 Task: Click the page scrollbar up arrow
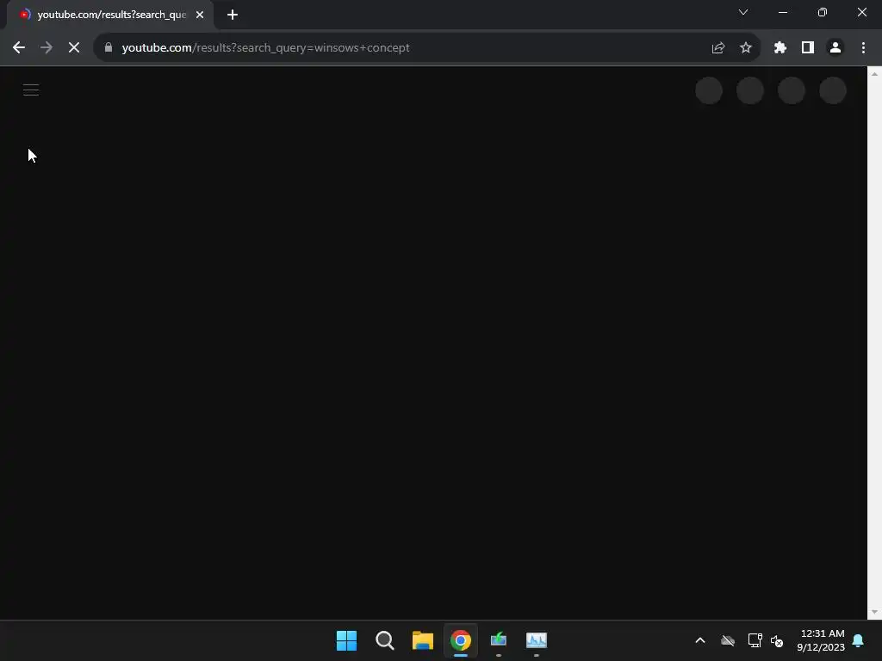(x=874, y=74)
